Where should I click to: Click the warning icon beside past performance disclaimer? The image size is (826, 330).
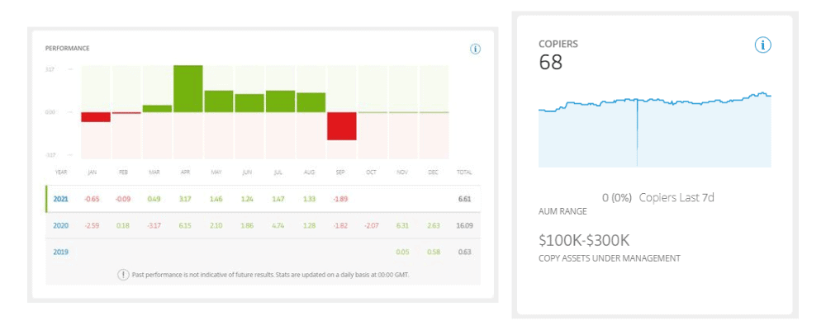click(x=123, y=276)
